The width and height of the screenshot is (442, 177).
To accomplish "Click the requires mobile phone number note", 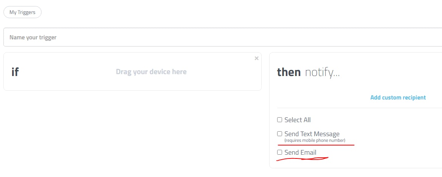I will pyautogui.click(x=315, y=141).
